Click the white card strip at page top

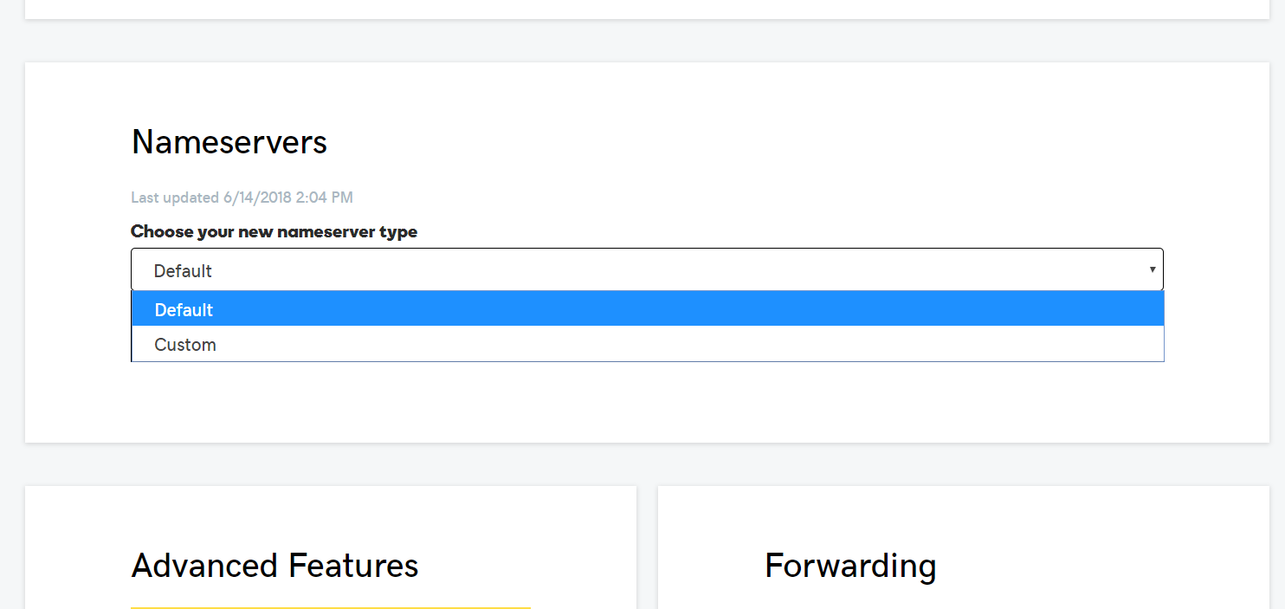coord(646,8)
